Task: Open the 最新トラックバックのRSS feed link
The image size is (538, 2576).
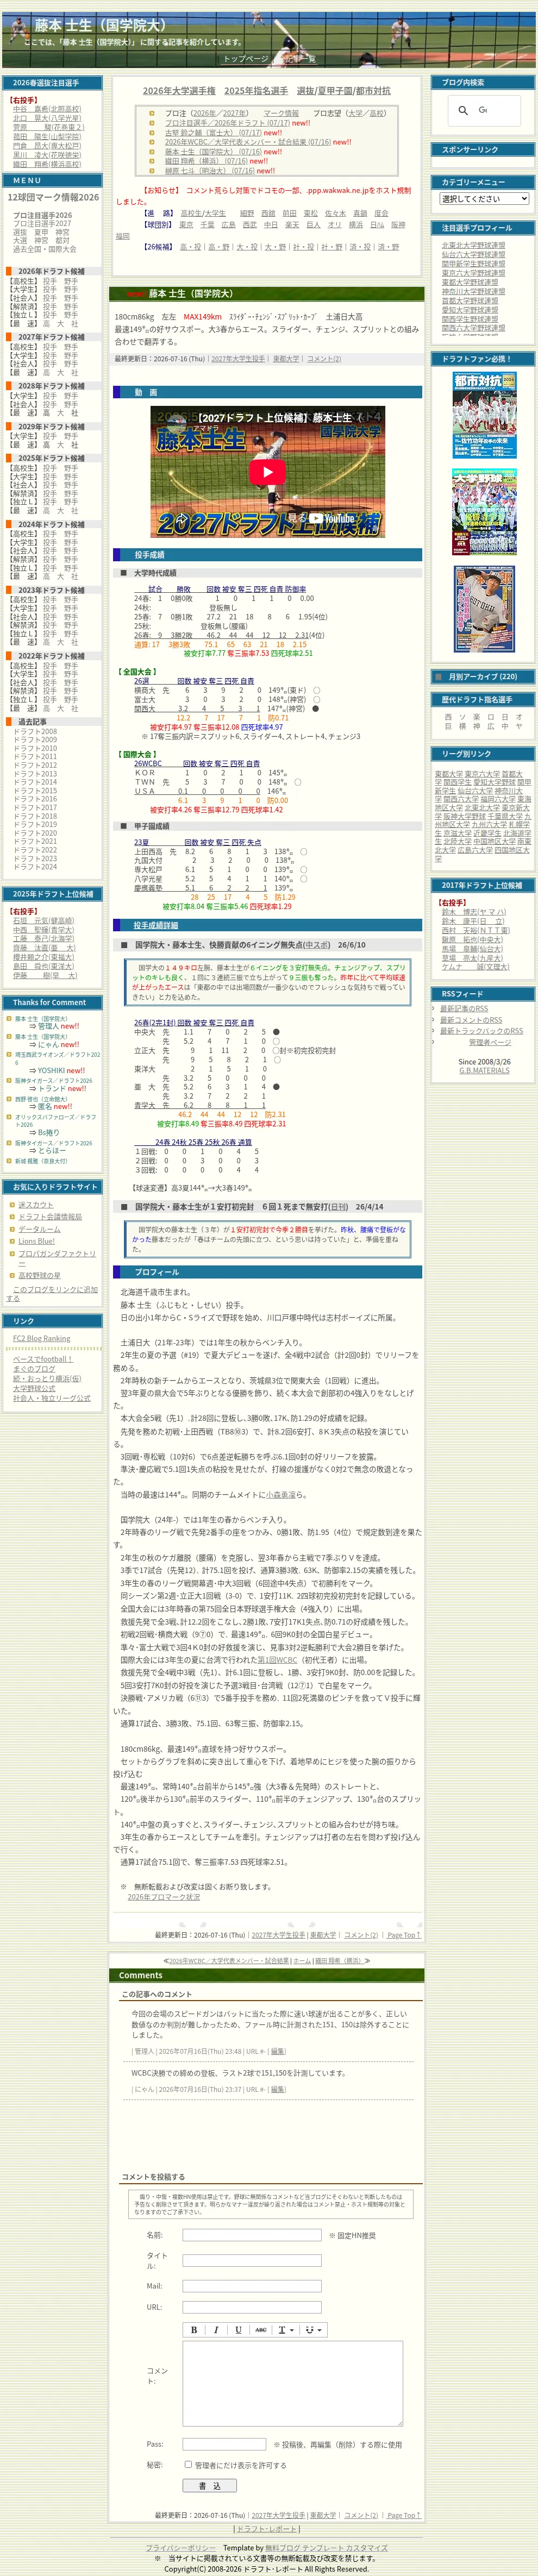Action: [x=481, y=1031]
